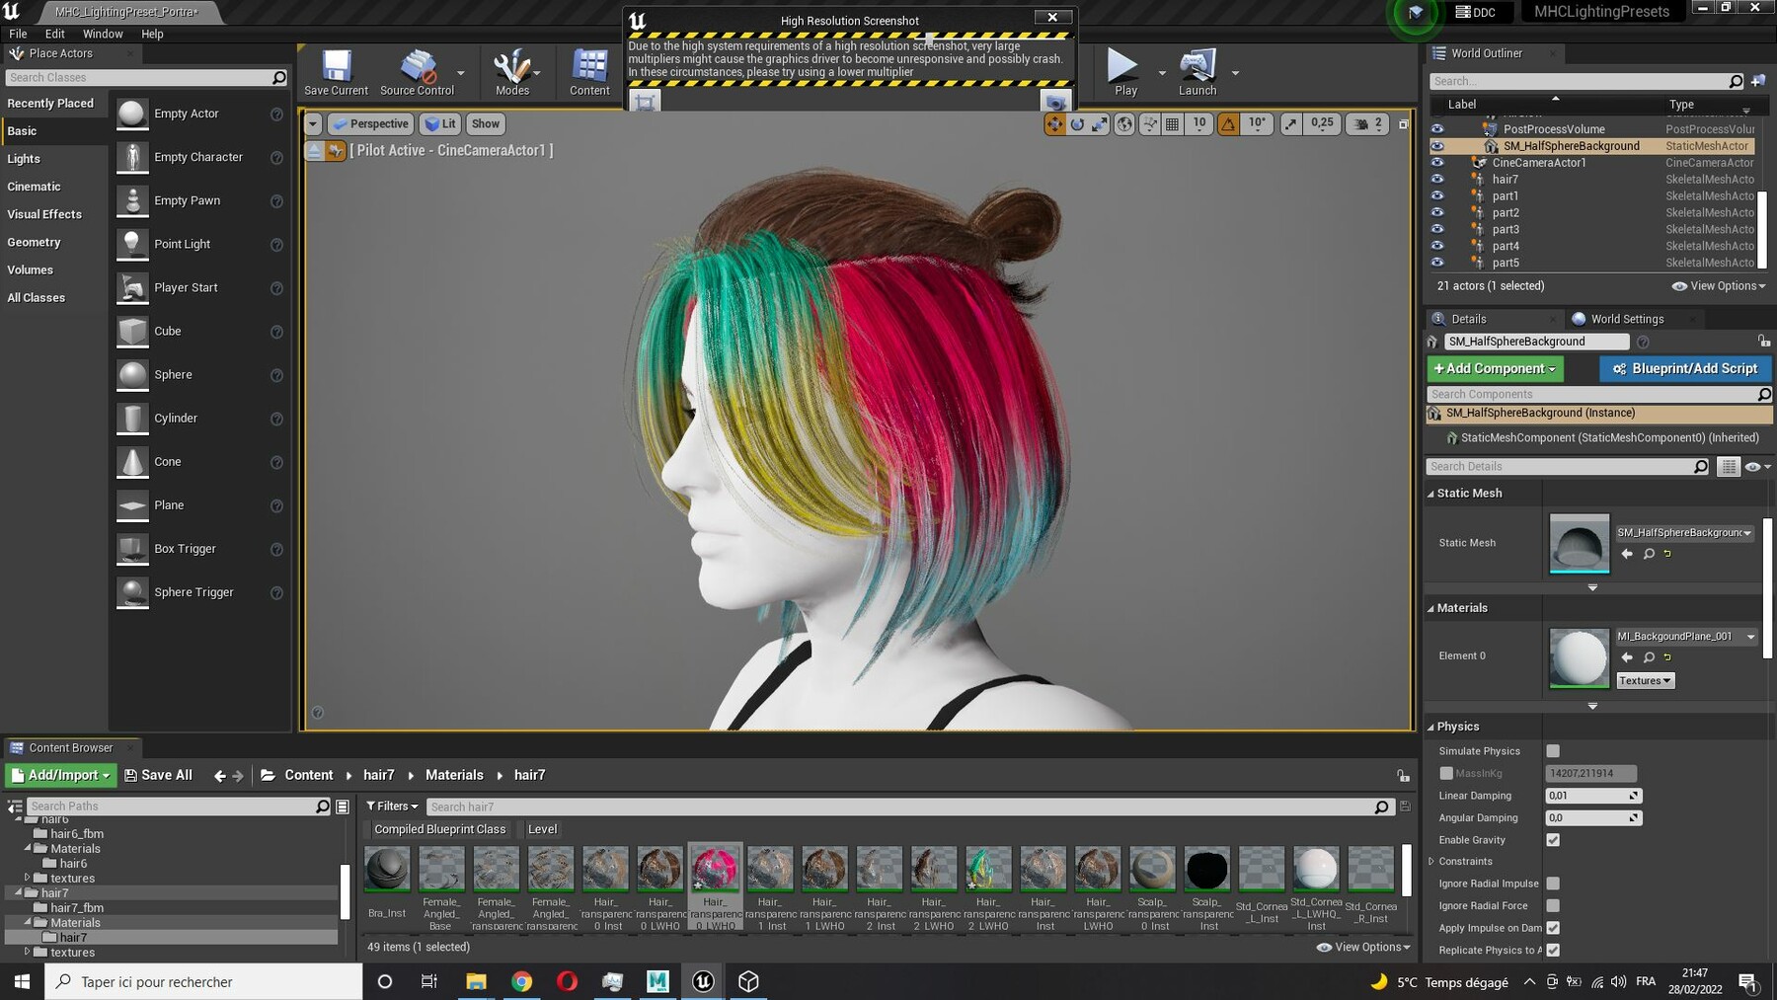The height and width of the screenshot is (1000, 1777).
Task: Toggle rotation snap angle icon
Action: (1228, 123)
